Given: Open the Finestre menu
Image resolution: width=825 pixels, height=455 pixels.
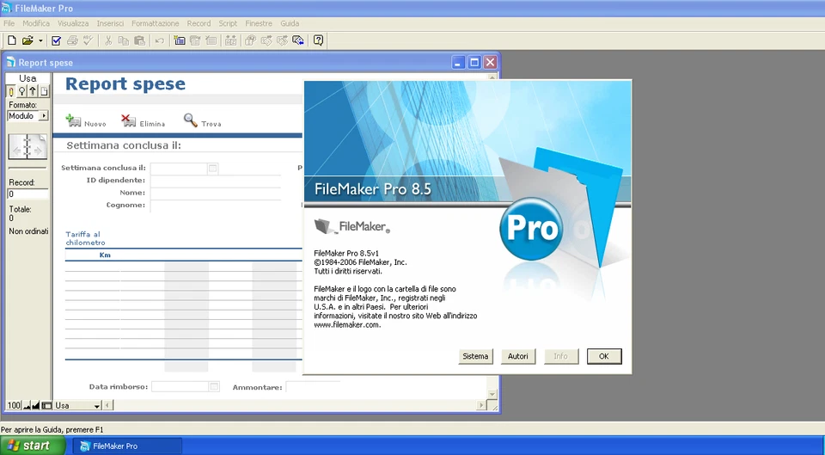Looking at the screenshot, I should 259,23.
